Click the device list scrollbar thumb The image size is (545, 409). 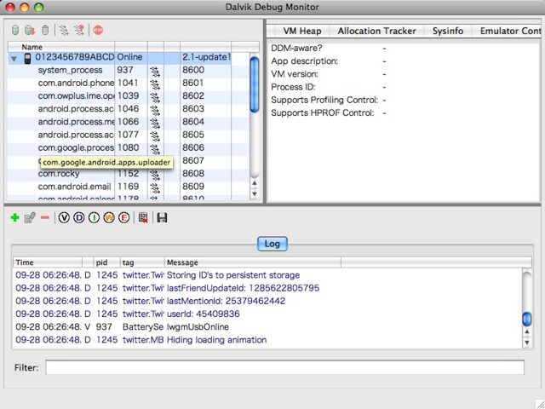(x=255, y=84)
